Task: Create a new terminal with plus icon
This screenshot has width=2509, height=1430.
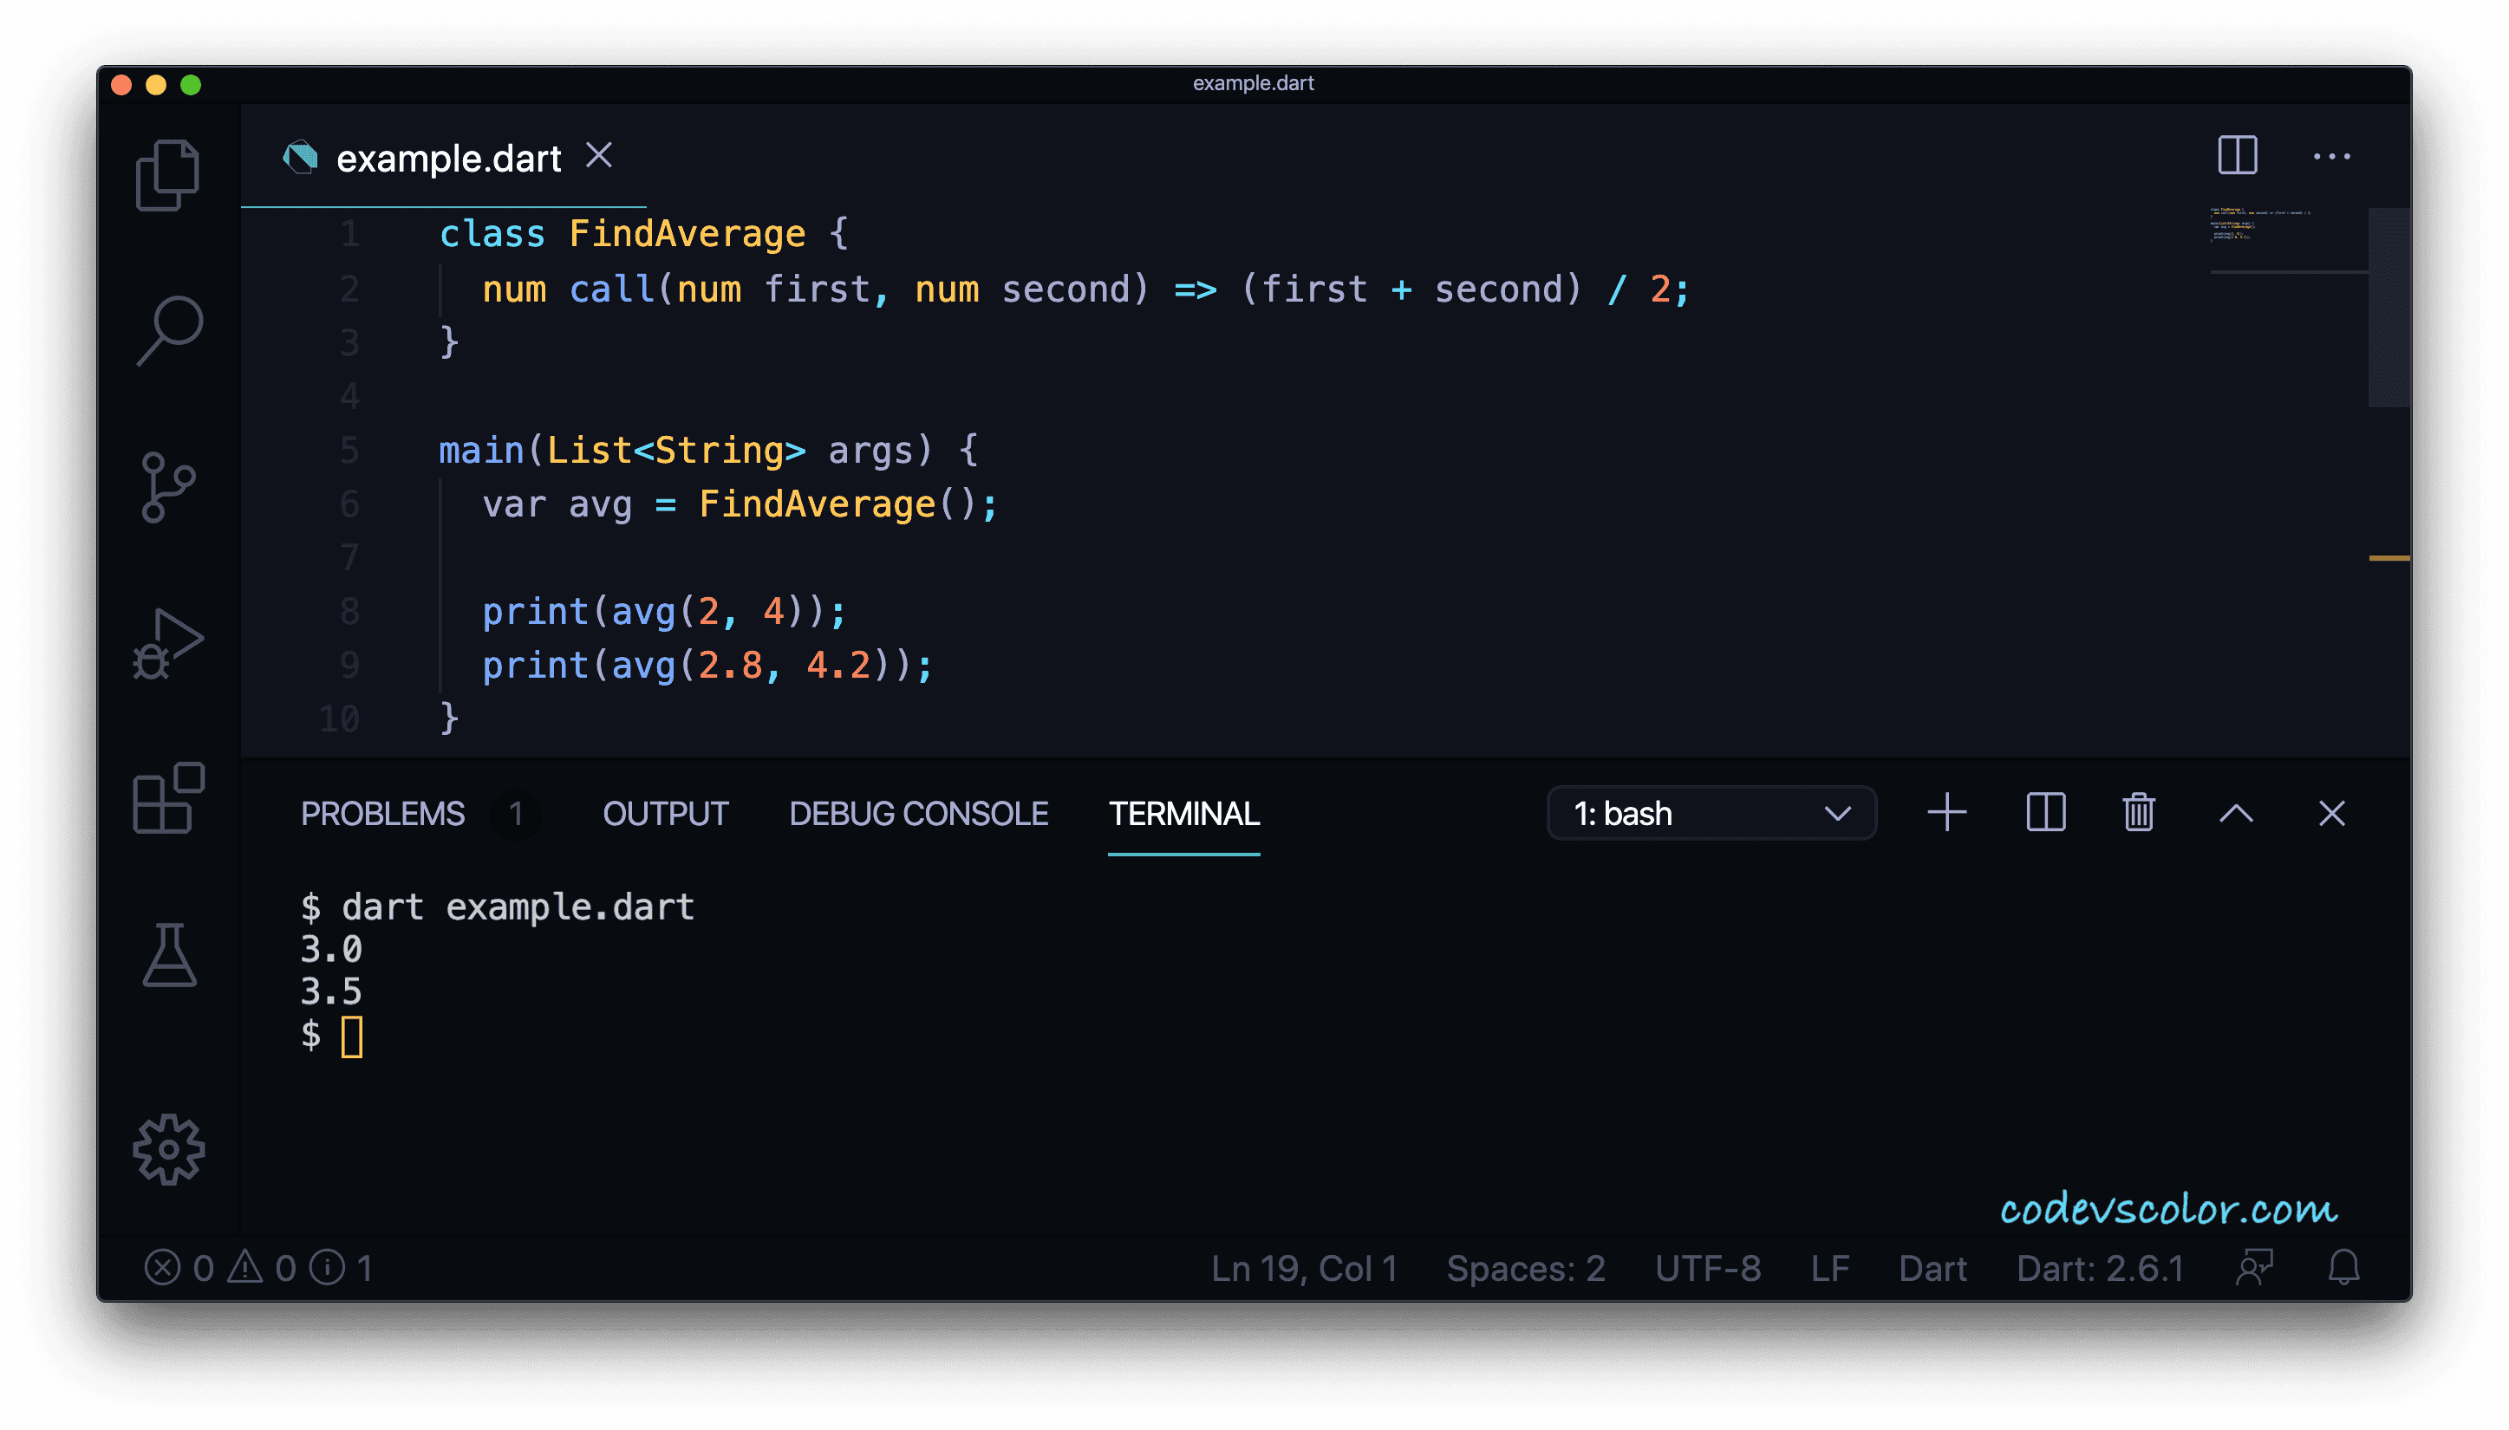Action: tap(1946, 813)
